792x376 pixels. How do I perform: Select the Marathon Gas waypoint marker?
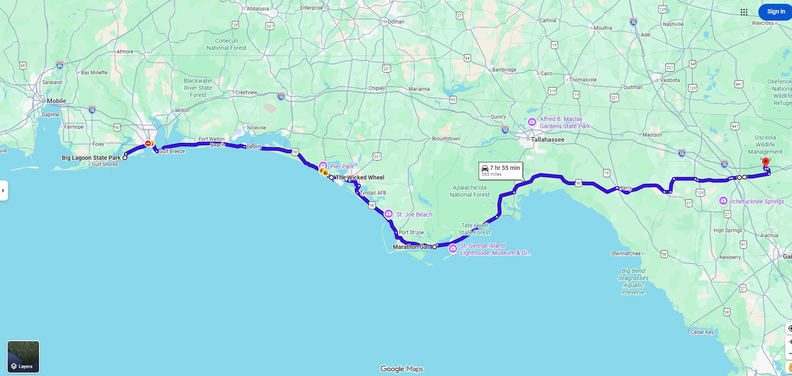(434, 247)
